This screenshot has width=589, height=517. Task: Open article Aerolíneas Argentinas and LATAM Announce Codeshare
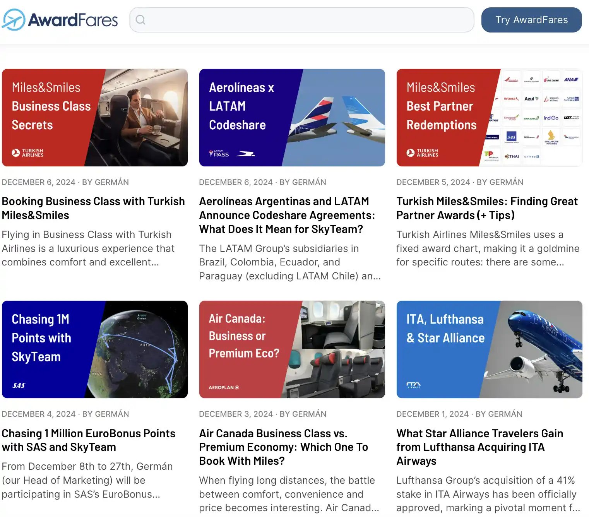(287, 215)
